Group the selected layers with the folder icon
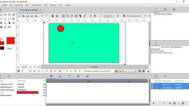 coord(174,103)
